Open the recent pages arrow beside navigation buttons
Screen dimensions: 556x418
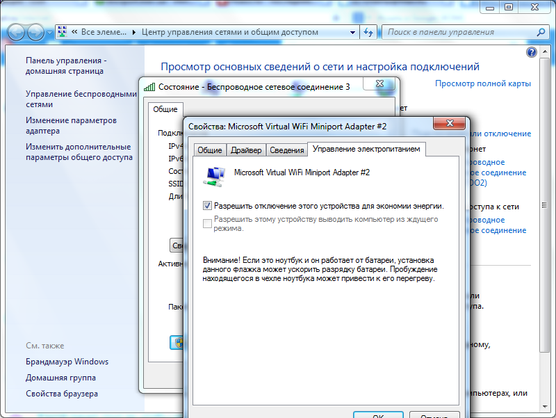coord(49,32)
